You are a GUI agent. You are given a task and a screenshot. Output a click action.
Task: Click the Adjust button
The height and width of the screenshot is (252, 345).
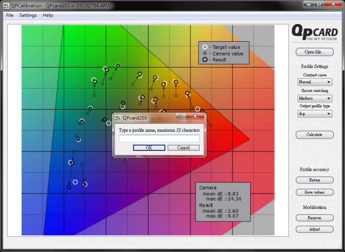[x=314, y=229]
